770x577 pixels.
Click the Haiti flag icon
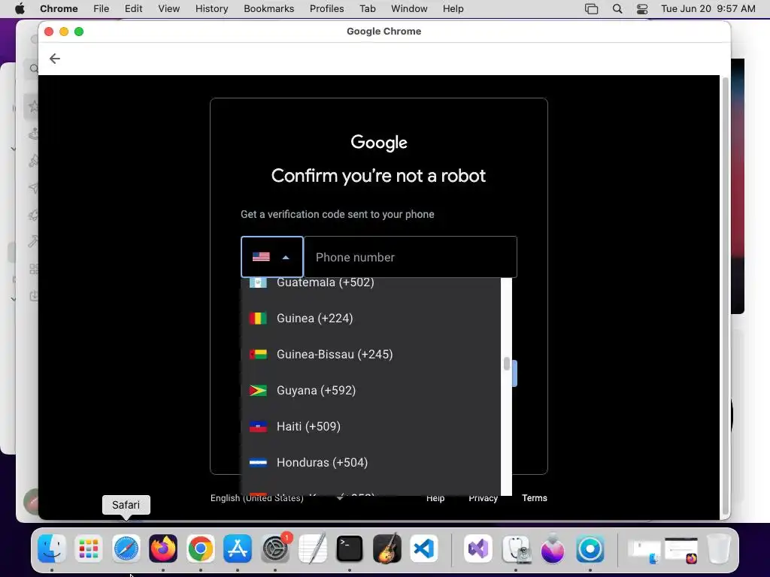258,427
